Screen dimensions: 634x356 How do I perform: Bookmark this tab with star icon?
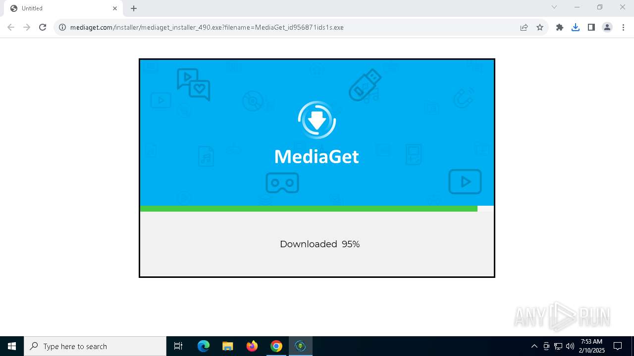(540, 27)
